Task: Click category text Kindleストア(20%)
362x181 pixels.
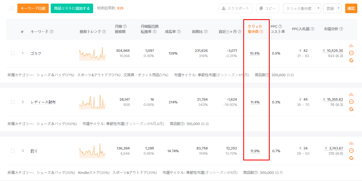Action: [94, 172]
